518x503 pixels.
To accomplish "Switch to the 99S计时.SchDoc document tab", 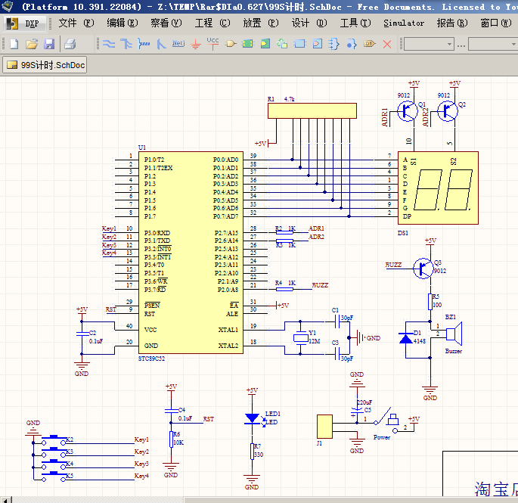I will (x=45, y=65).
